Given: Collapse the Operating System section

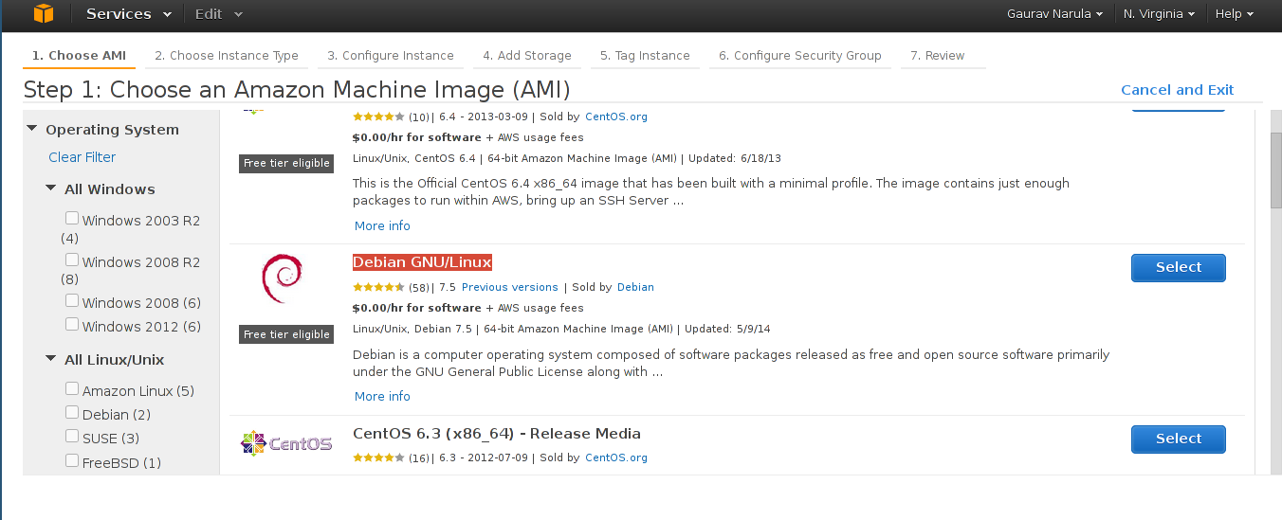Looking at the screenshot, I should click(31, 129).
